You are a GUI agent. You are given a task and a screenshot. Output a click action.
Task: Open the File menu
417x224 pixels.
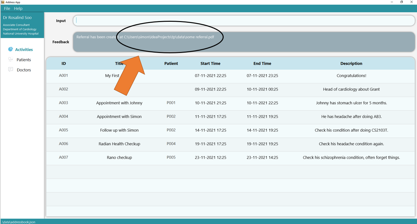[x=7, y=9]
